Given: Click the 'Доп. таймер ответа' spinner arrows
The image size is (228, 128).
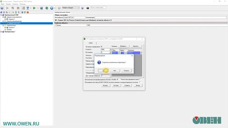Looking at the screenshot, I should pyautogui.click(x=110, y=76).
